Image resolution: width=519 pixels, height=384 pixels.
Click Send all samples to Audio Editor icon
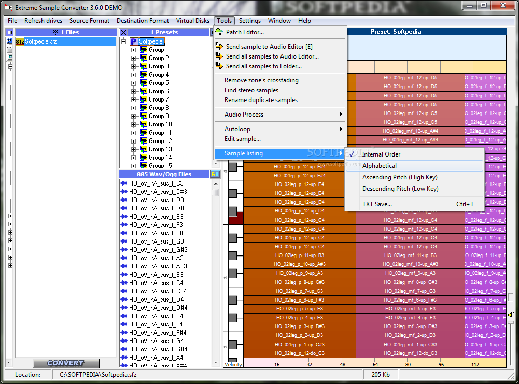point(219,56)
